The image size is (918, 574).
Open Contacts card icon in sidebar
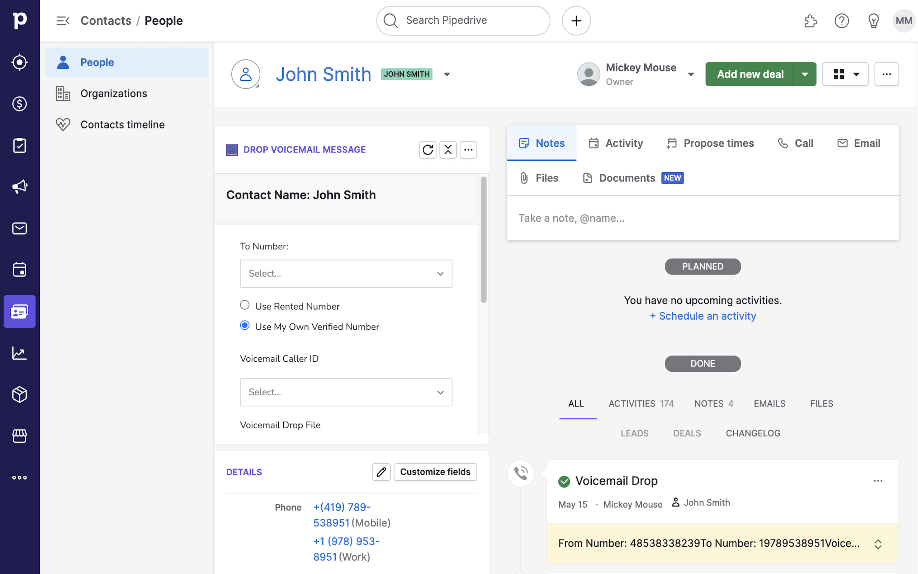click(x=20, y=312)
